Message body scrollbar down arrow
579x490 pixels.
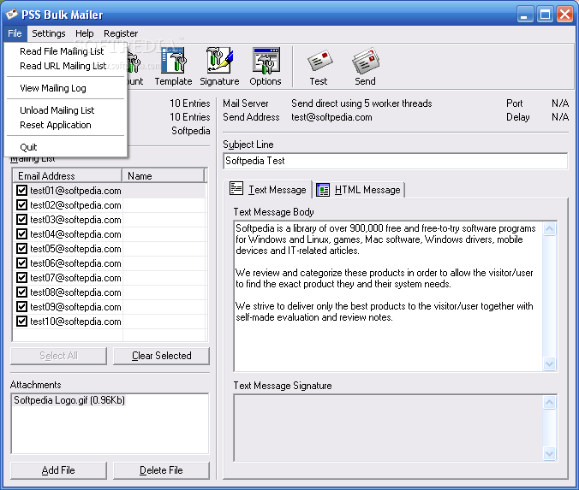pos(550,364)
